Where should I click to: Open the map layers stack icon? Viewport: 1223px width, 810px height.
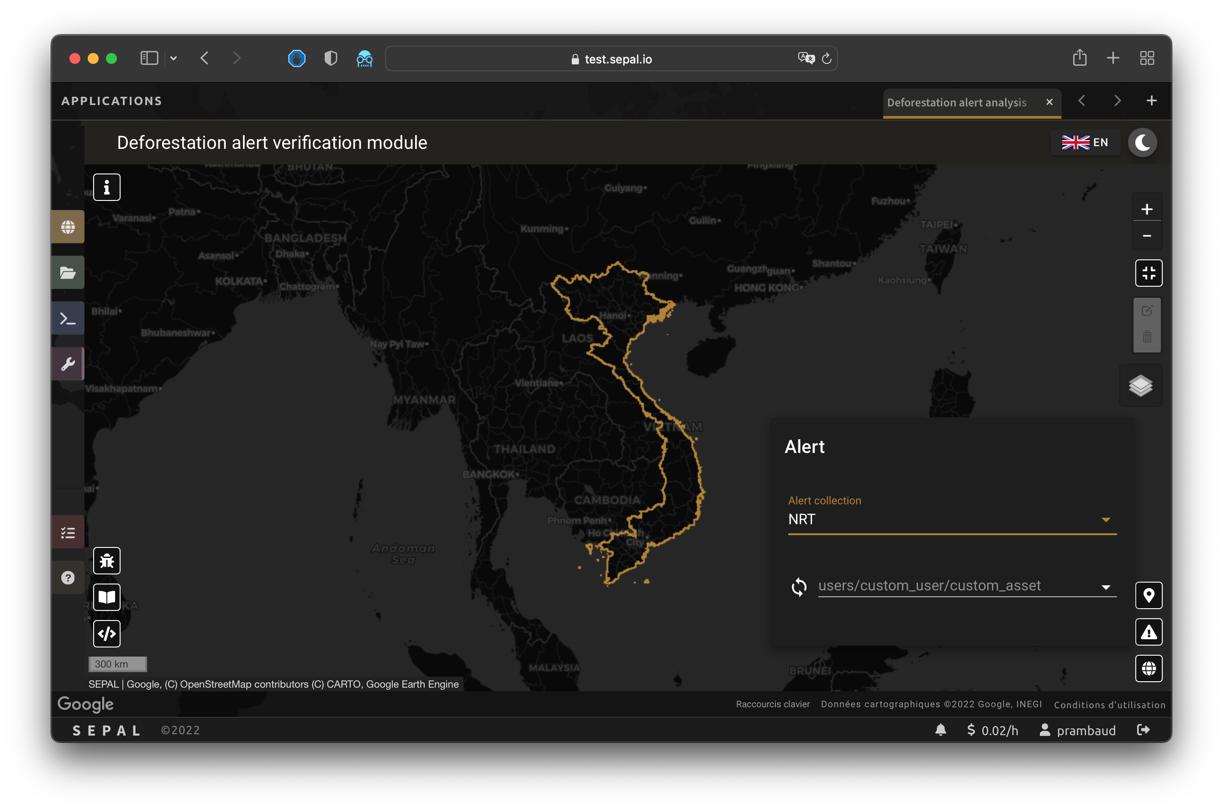[1140, 385]
